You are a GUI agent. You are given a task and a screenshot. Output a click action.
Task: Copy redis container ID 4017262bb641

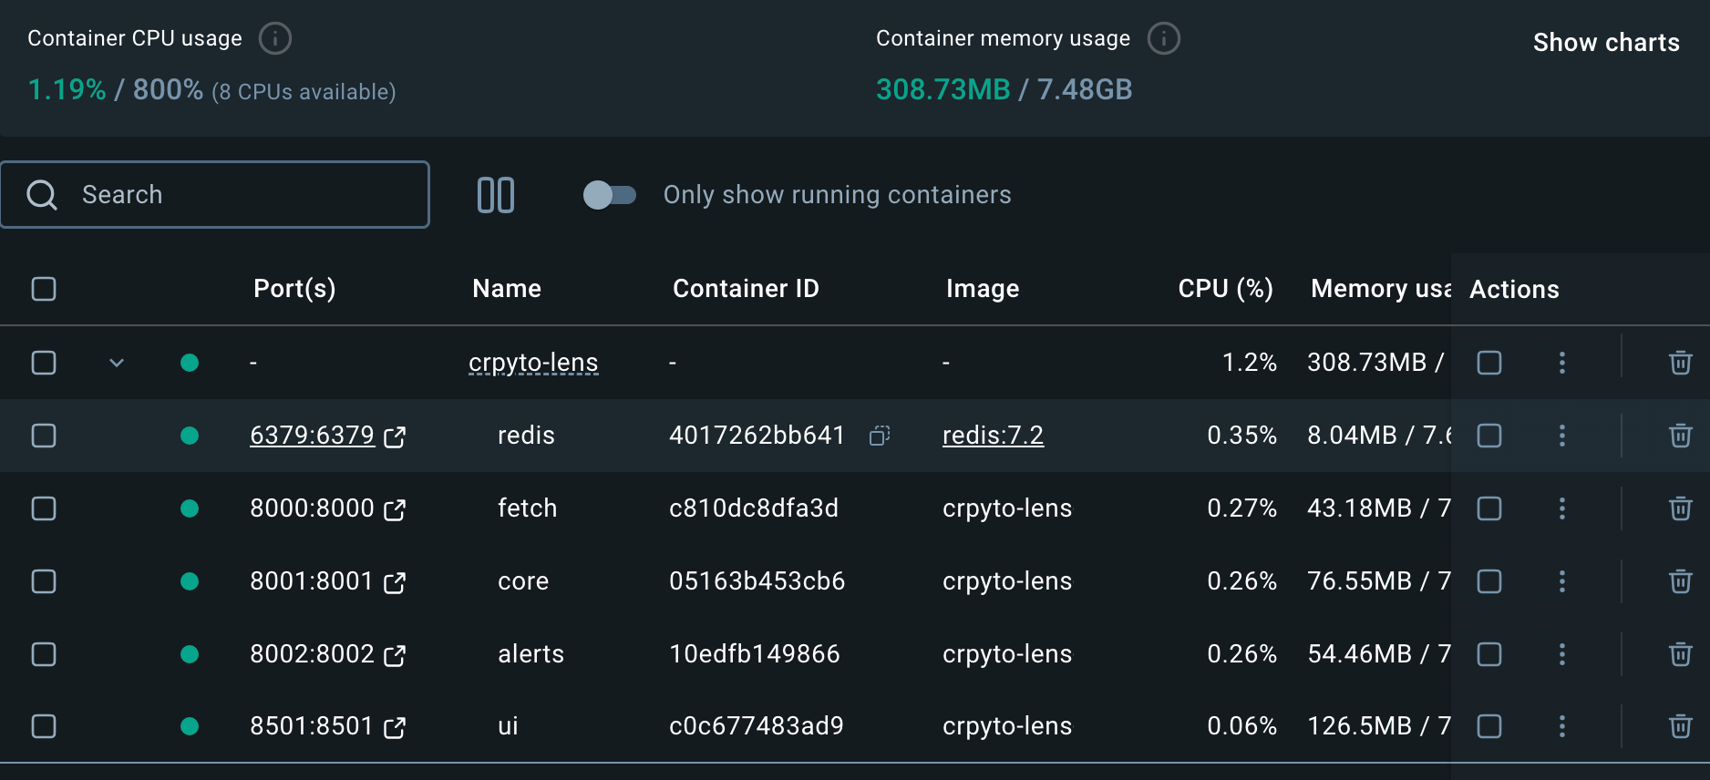880,436
